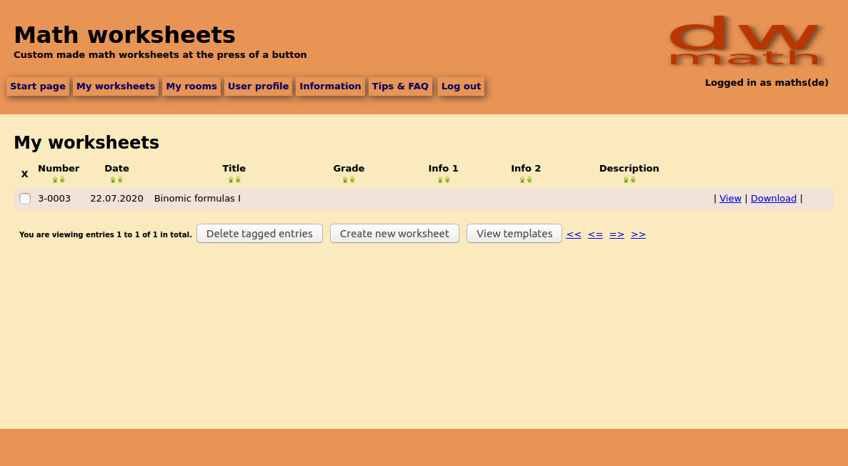848x466 pixels.
Task: Sort the Date column ascending
Action: click(113, 179)
